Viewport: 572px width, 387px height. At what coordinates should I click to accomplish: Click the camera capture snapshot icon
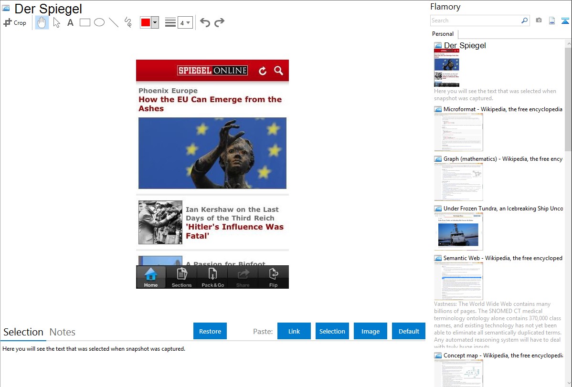point(539,21)
